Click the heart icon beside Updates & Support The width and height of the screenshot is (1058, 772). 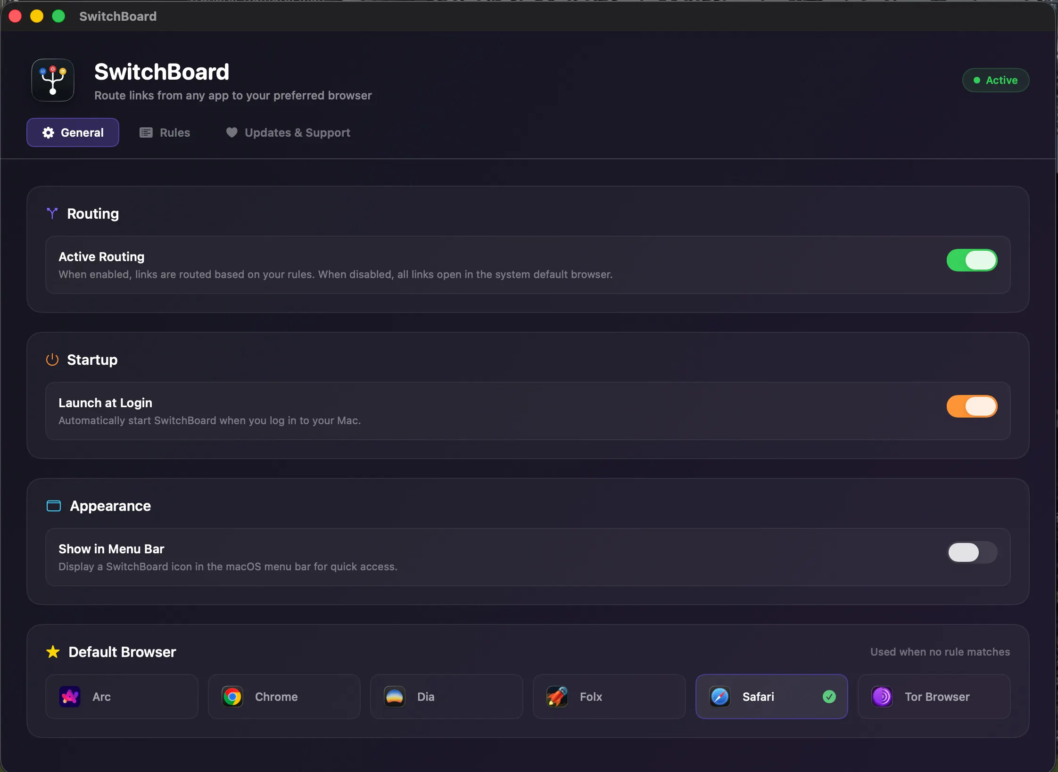231,133
